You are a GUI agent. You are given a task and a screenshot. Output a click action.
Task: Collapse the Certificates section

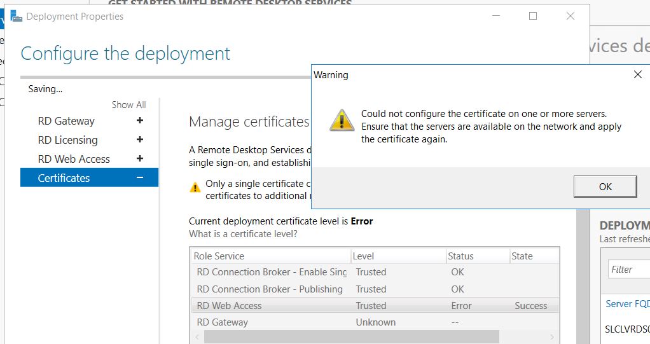coord(140,177)
